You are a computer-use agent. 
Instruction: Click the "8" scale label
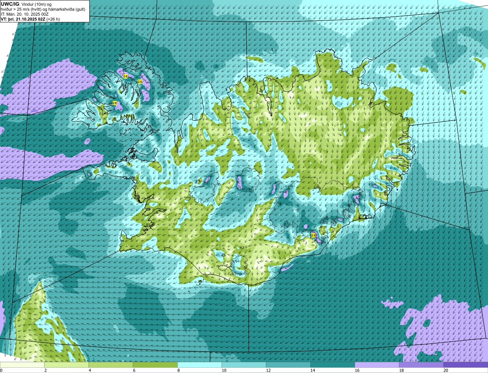pyautogui.click(x=178, y=370)
